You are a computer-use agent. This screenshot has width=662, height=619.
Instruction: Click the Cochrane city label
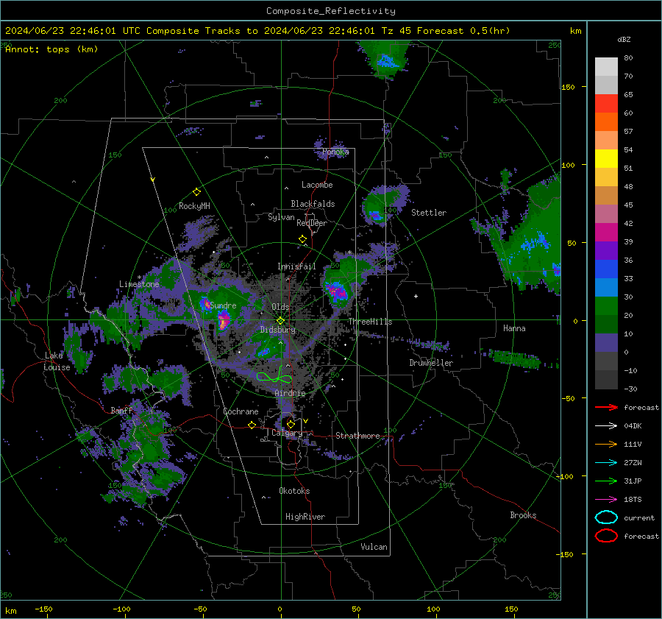tap(241, 411)
